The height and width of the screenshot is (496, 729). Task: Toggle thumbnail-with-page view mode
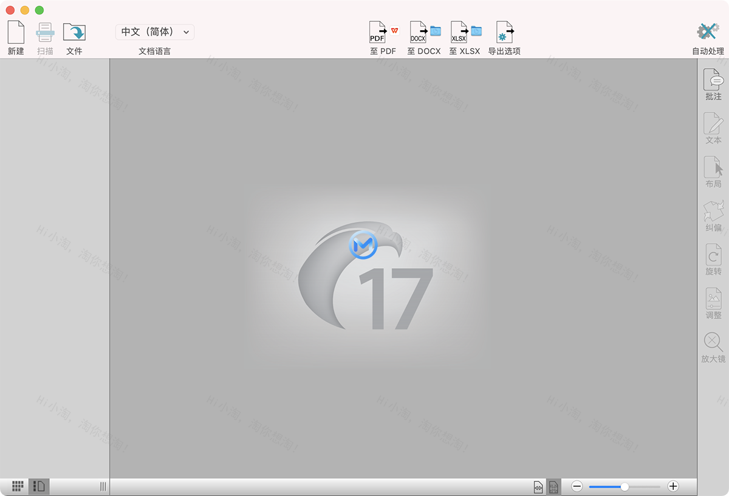(x=38, y=486)
